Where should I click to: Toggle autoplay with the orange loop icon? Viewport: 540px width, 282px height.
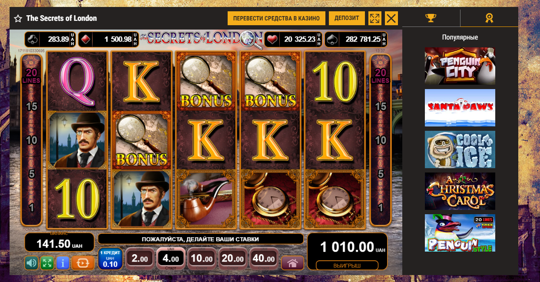(x=83, y=263)
